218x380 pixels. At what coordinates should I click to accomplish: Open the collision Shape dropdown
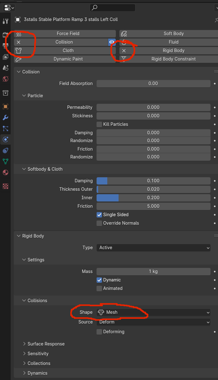tap(153, 312)
